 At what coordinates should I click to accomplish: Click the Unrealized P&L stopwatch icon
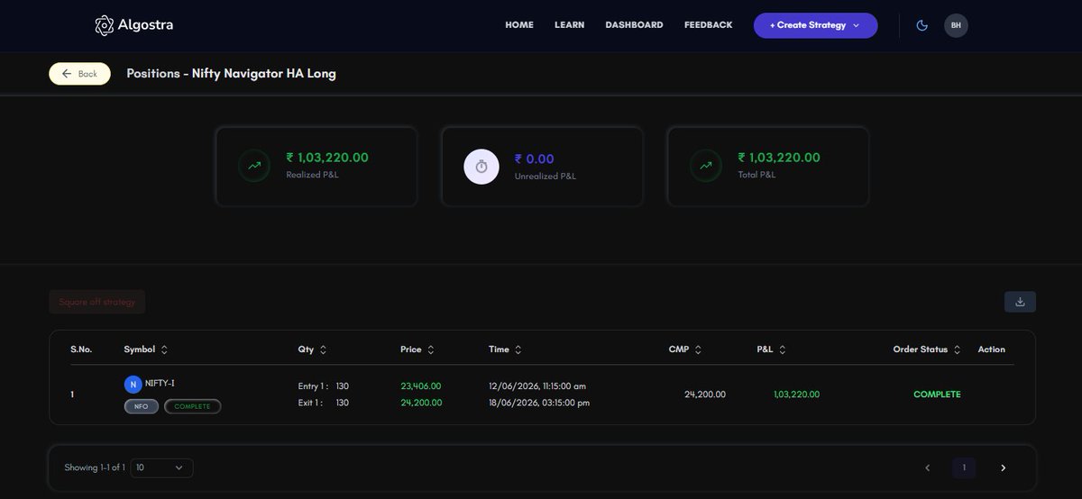tap(481, 167)
